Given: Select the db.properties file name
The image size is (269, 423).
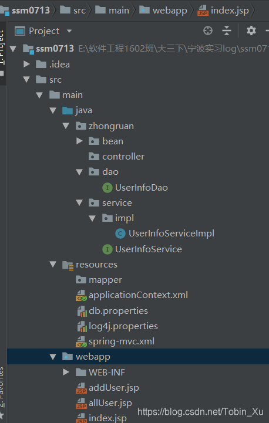Looking at the screenshot, I should tap(118, 311).
